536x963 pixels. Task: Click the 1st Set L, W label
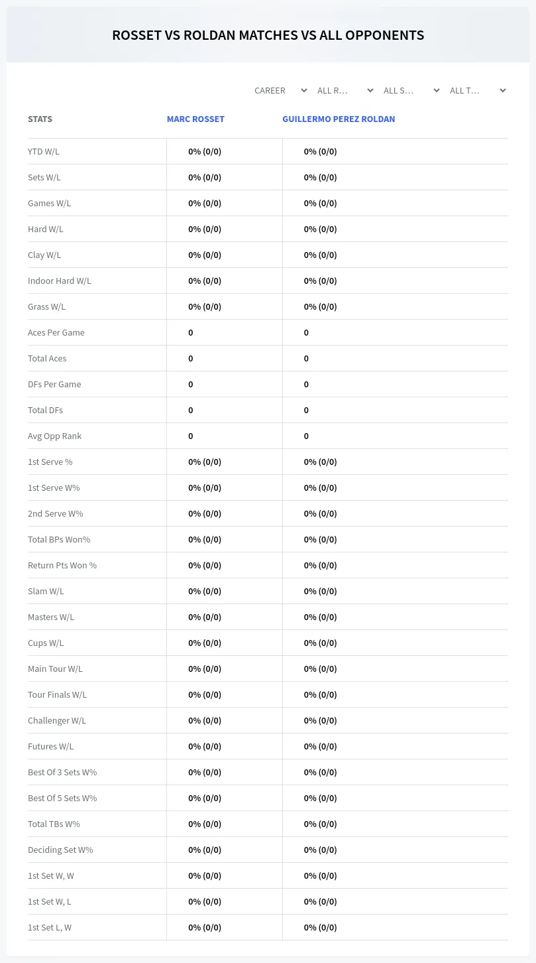click(50, 927)
